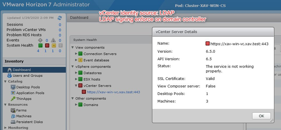The width and height of the screenshot is (281, 130).
Task: Open ThinApps in Catalog
Action: [24, 99]
